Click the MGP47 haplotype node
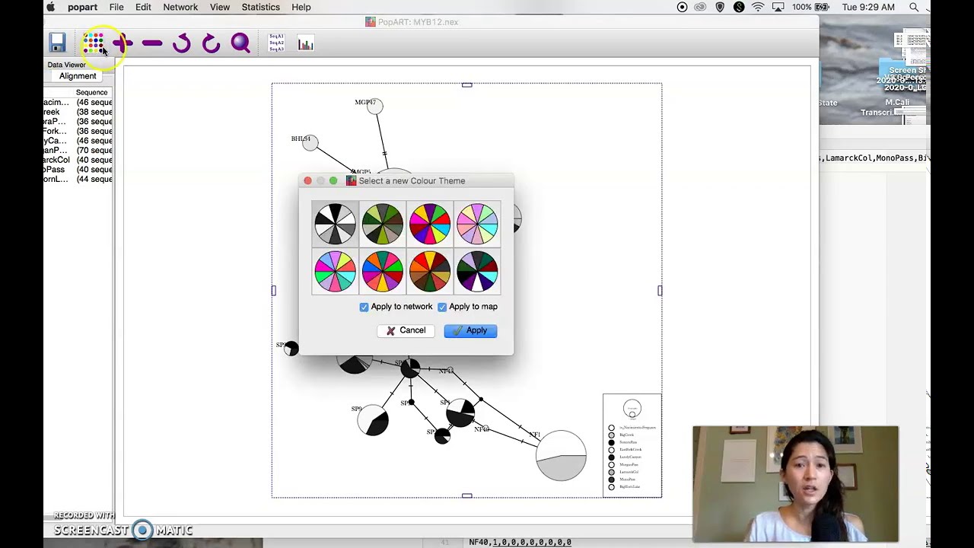This screenshot has height=548, width=974. (x=374, y=107)
